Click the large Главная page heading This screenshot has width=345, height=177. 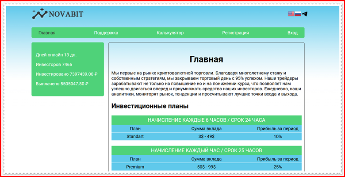point(207,59)
